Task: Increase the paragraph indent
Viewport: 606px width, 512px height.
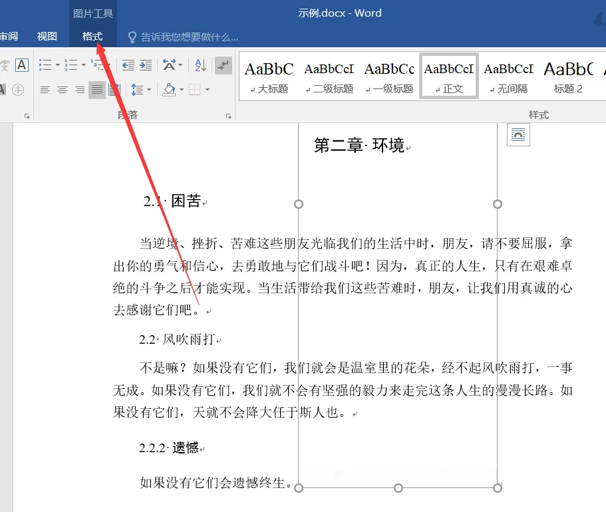Action: click(145, 64)
